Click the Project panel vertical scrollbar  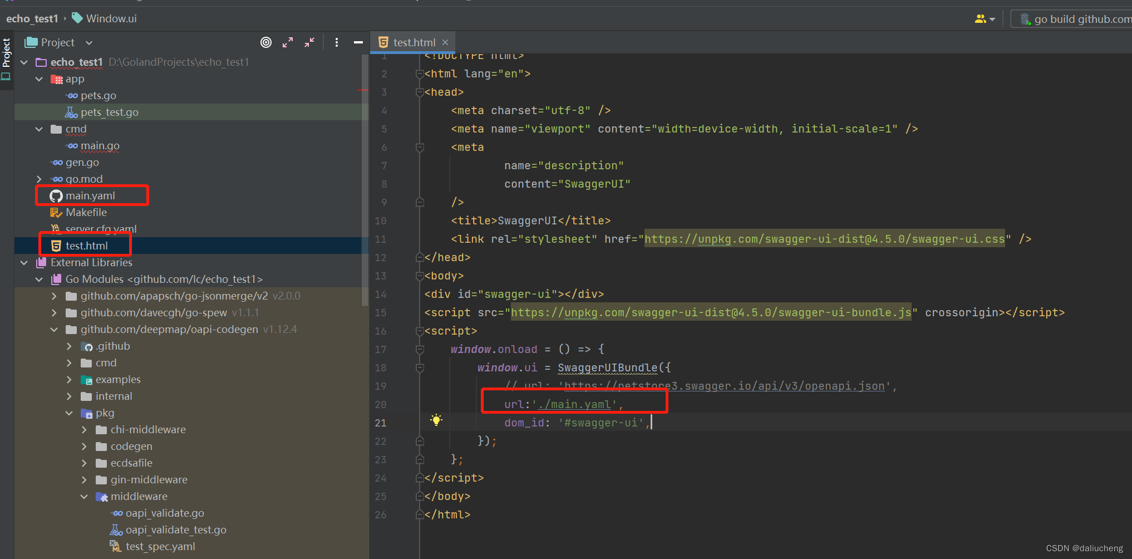365,181
